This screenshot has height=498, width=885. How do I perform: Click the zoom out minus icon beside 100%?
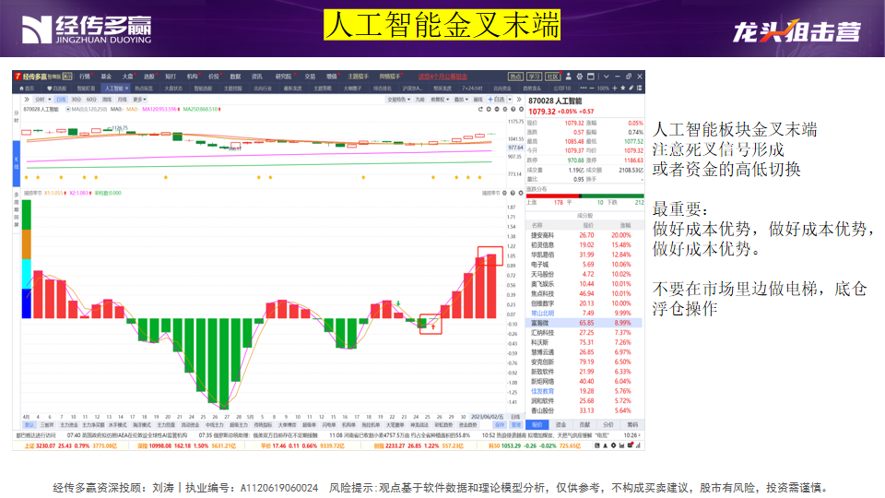[592, 89]
